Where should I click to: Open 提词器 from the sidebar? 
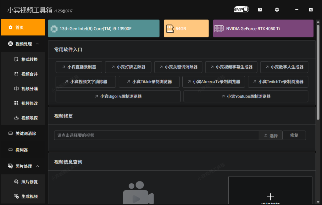tap(23, 150)
